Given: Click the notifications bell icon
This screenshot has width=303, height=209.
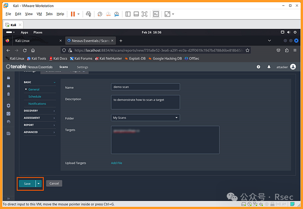Looking at the screenshot, I should pyautogui.click(x=269, y=67).
